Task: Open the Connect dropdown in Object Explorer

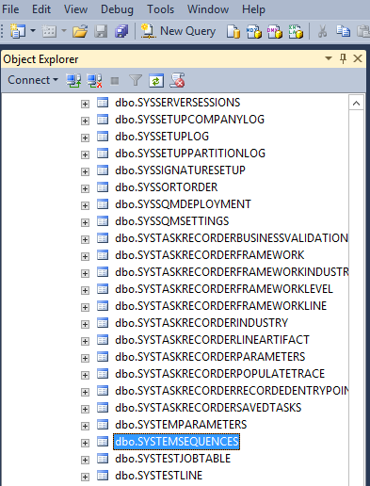Action: pyautogui.click(x=33, y=80)
